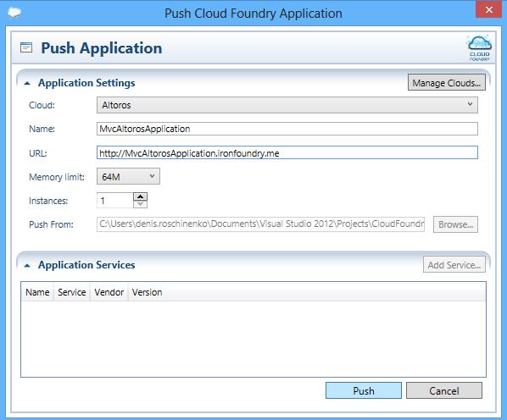Click the Cloud: label
The height and width of the screenshot is (420, 507).
coord(42,105)
